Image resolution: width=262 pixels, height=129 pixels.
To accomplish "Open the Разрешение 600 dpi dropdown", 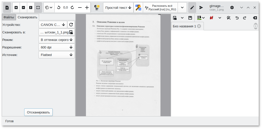I will [56, 47].
